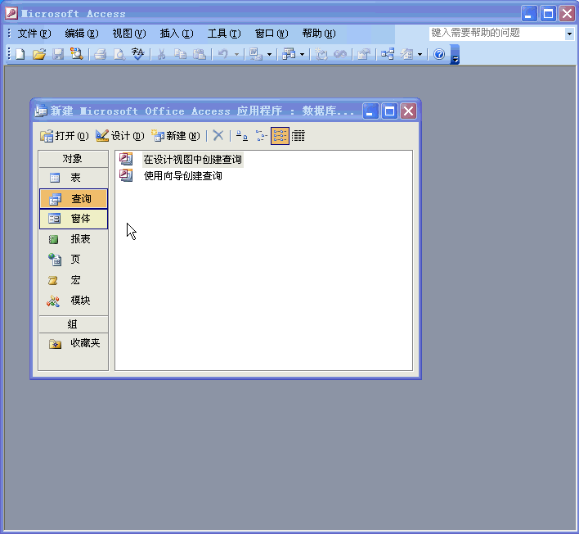Click the Save disk icon

58,54
